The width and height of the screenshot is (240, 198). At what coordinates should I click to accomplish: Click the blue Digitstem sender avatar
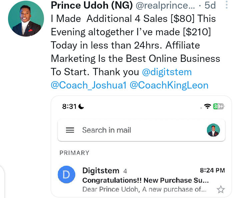pos(66,174)
